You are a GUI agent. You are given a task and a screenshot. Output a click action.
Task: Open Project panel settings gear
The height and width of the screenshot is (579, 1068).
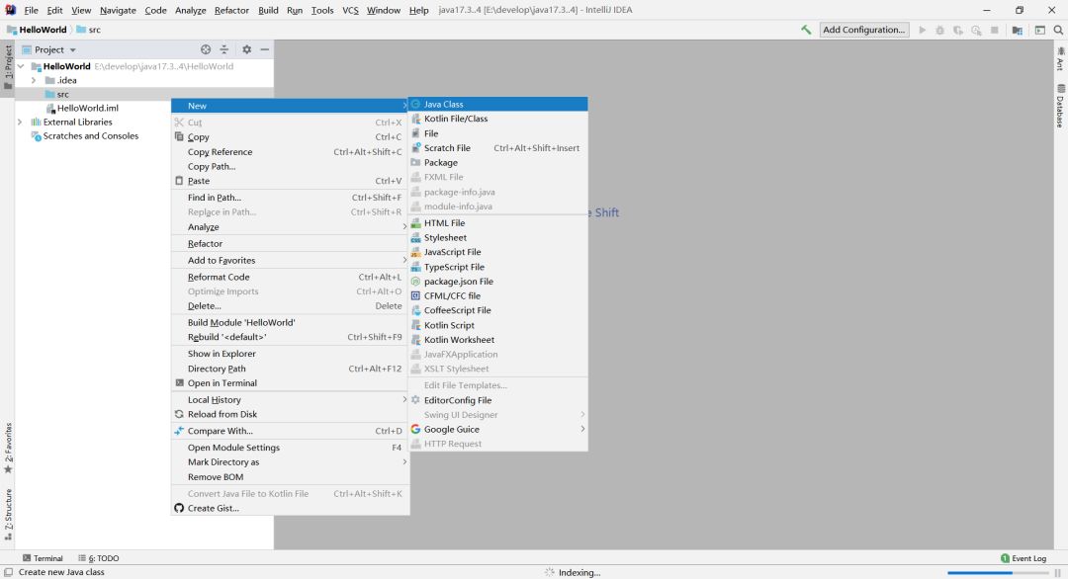tap(246, 49)
